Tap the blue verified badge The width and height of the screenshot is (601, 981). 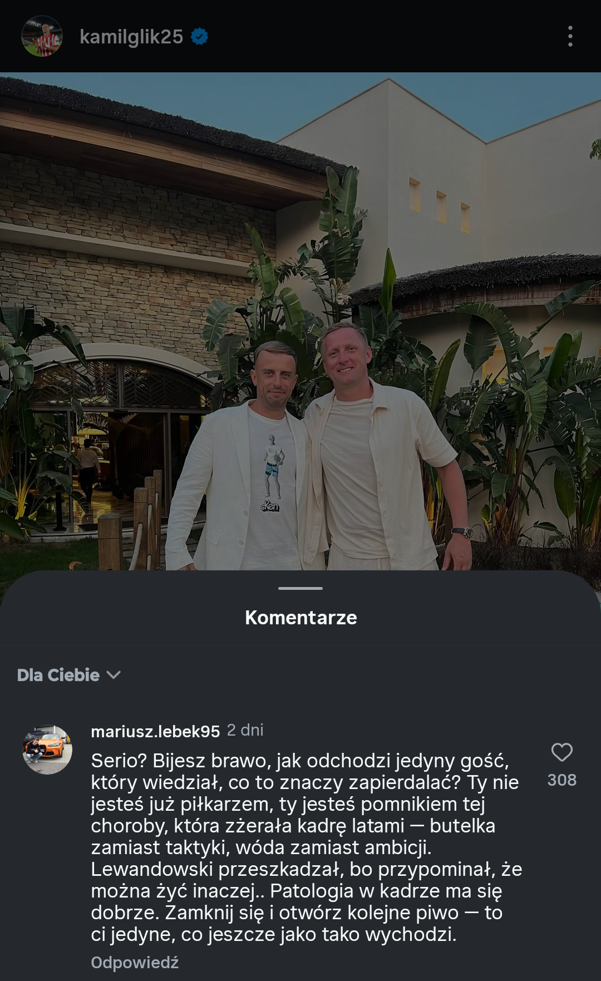click(x=199, y=37)
